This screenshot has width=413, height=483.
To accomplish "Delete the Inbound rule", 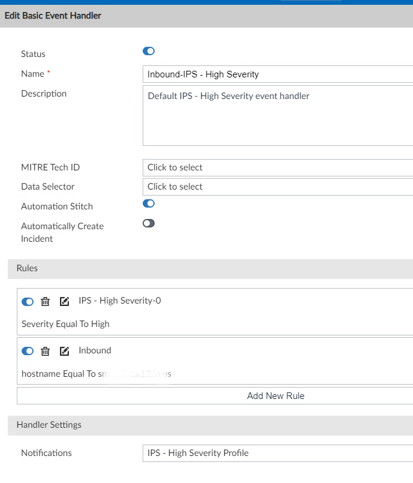I will click(x=45, y=351).
